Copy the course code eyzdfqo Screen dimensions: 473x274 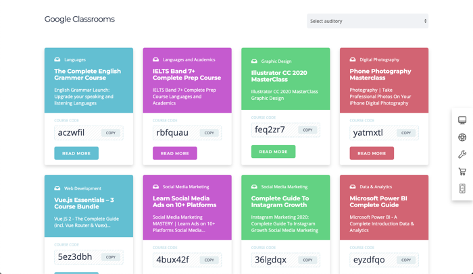[406, 260]
